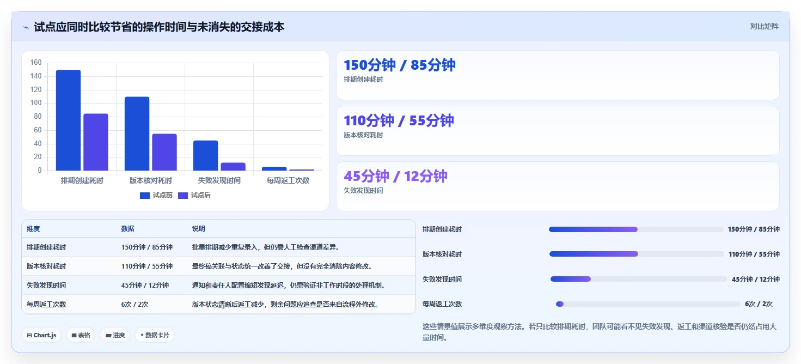Click the 150分钟 / 85分钟 data card
Viewport: 801px width, 364px height.
tap(558, 75)
